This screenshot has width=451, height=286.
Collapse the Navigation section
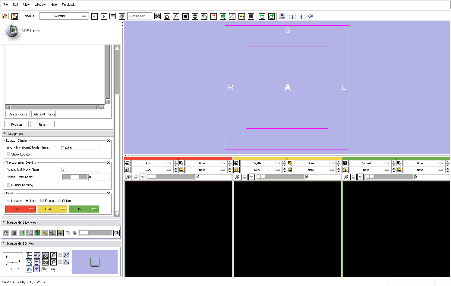pyautogui.click(x=5, y=134)
